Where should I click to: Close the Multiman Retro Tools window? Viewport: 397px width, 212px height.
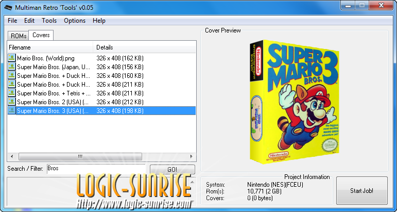pyautogui.click(x=381, y=5)
